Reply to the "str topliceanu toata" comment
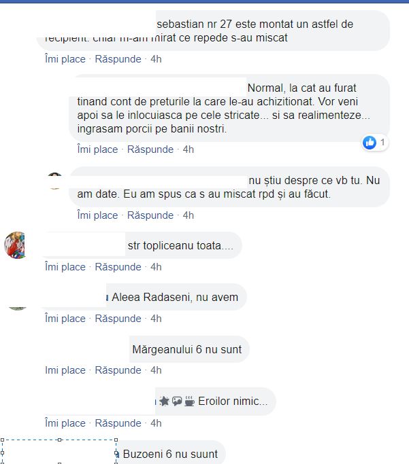Screen dimensions: 409x464 tap(118, 267)
